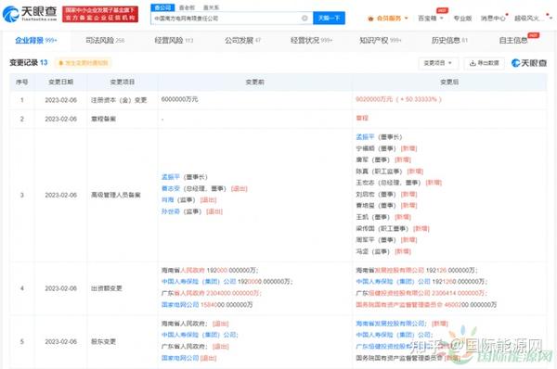Open the 会员服务 dropdown menu
The image size is (557, 369).
pyautogui.click(x=388, y=19)
